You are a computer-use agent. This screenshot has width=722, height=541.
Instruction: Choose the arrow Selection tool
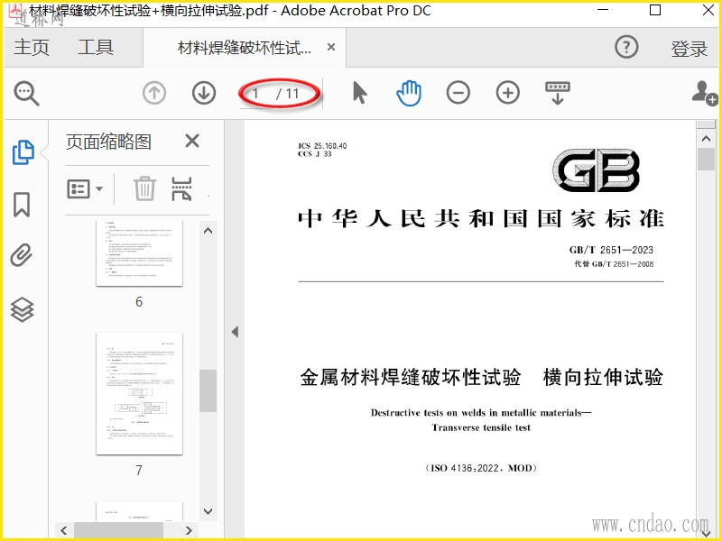tap(359, 93)
